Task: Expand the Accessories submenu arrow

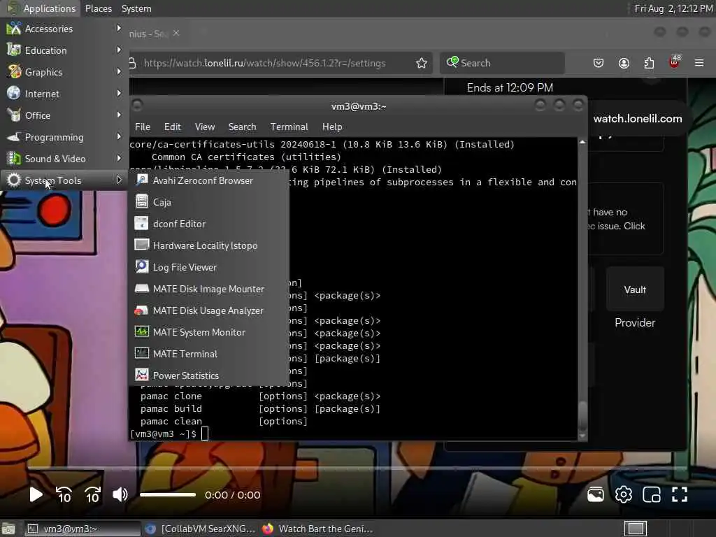Action: [x=119, y=28]
